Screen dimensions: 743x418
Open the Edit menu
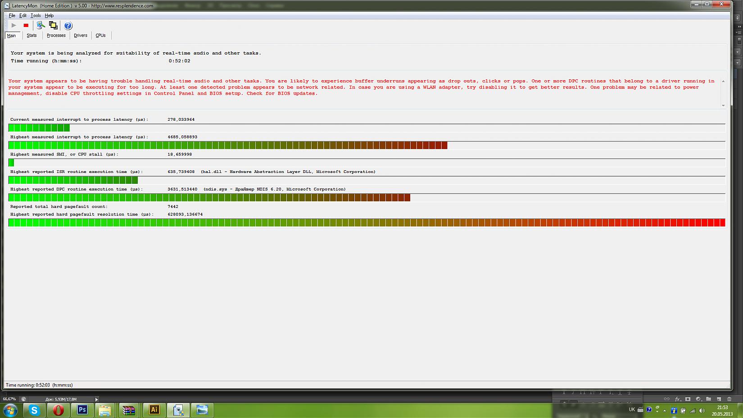(23, 15)
